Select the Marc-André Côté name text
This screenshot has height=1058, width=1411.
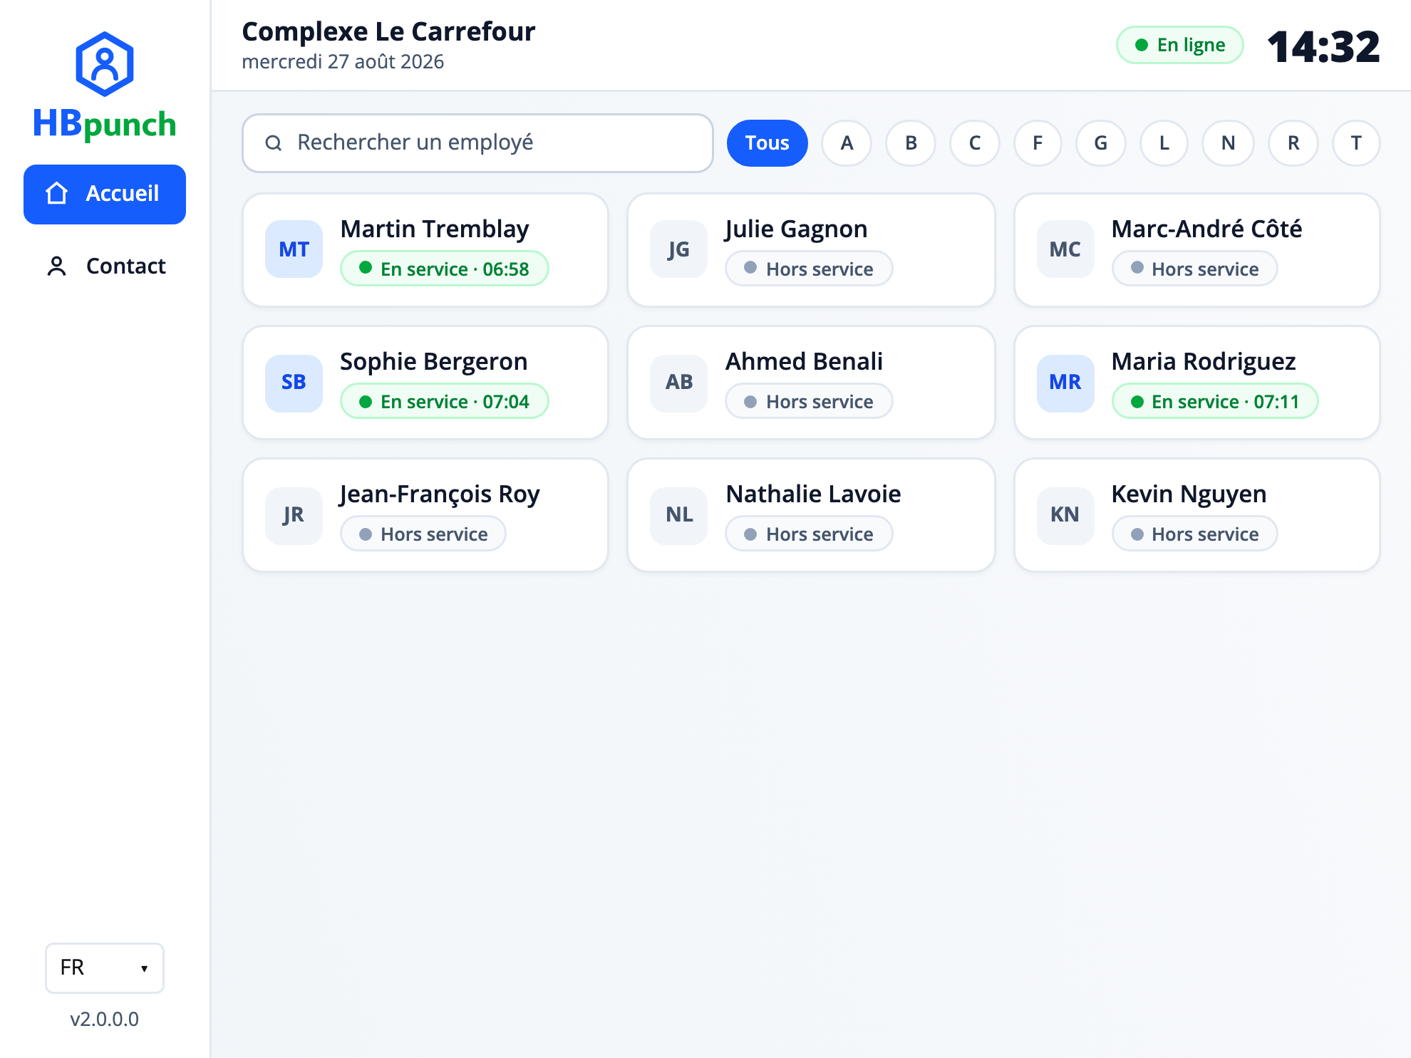[1206, 229]
